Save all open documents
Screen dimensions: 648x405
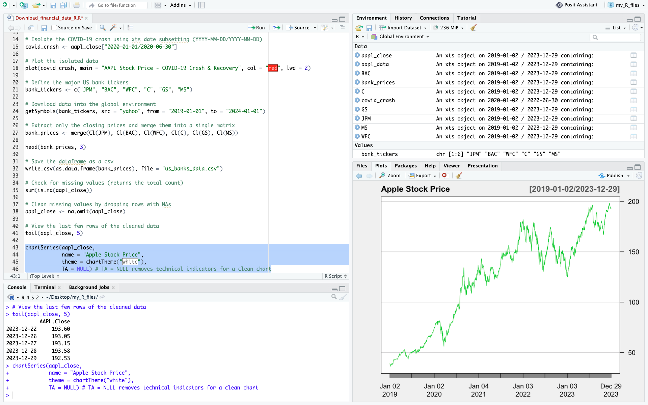point(63,5)
